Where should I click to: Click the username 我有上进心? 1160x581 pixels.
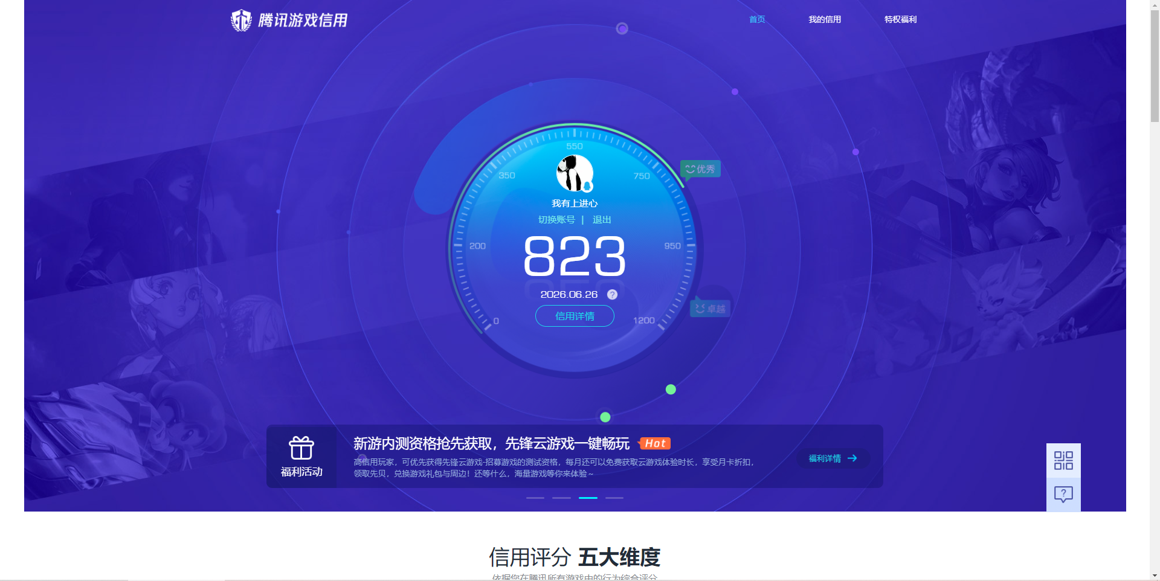click(x=575, y=204)
